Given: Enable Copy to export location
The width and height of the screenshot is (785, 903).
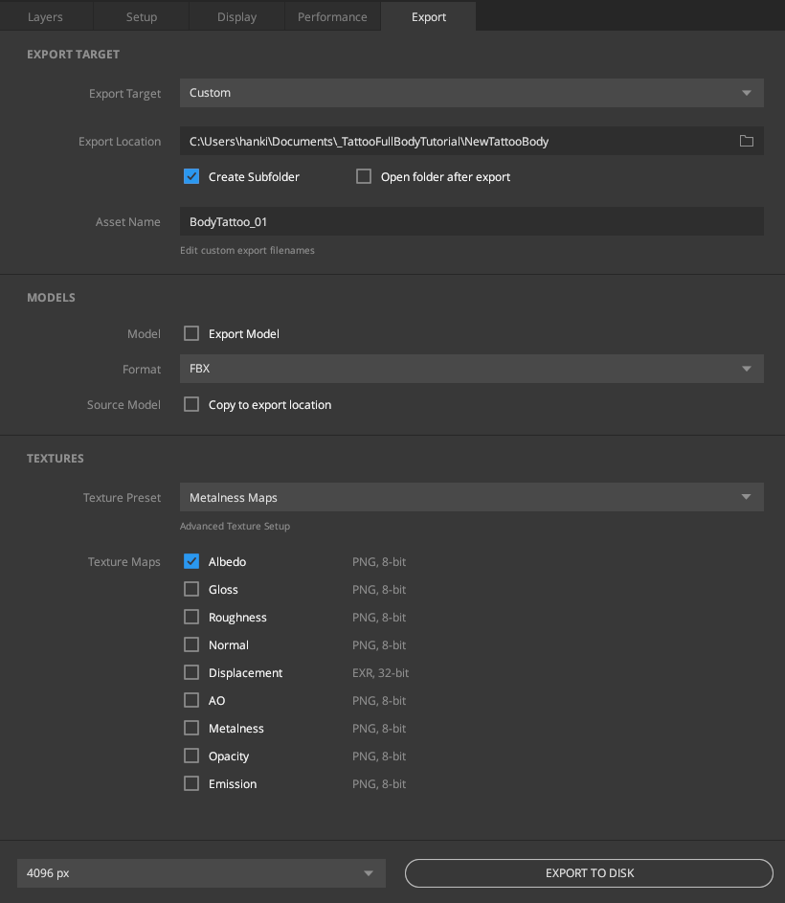Looking at the screenshot, I should [191, 404].
